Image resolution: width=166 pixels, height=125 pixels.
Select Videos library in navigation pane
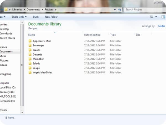coord(3,65)
